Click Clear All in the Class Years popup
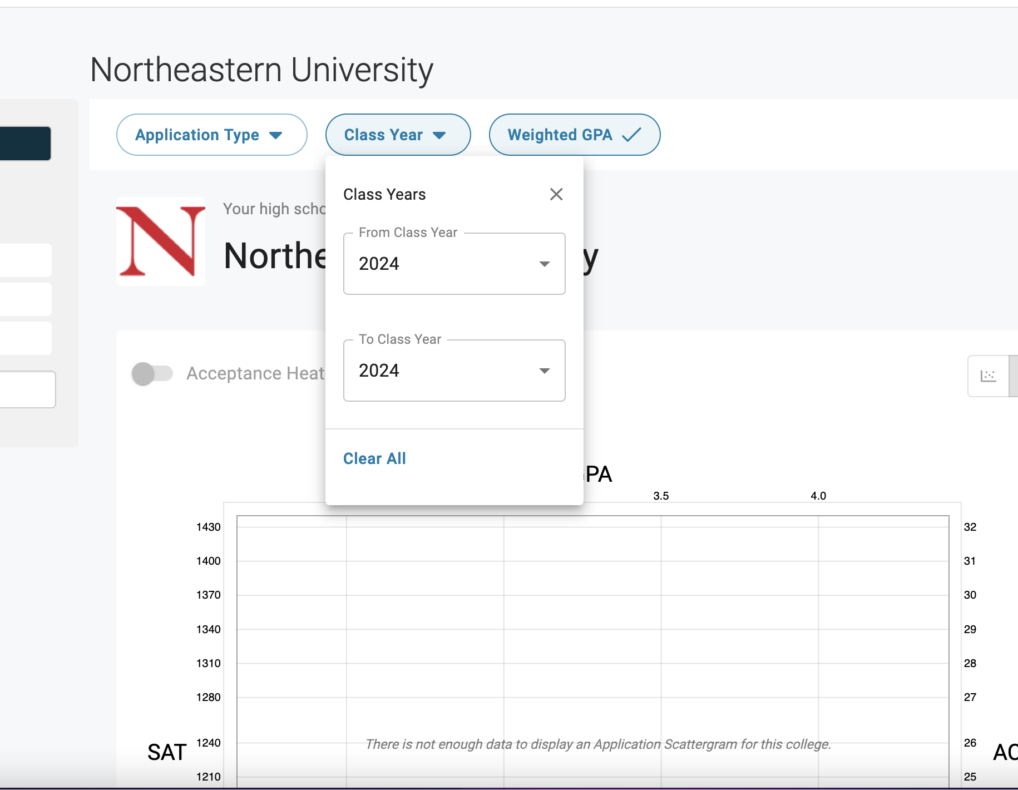Image resolution: width=1018 pixels, height=790 pixels. click(x=374, y=458)
